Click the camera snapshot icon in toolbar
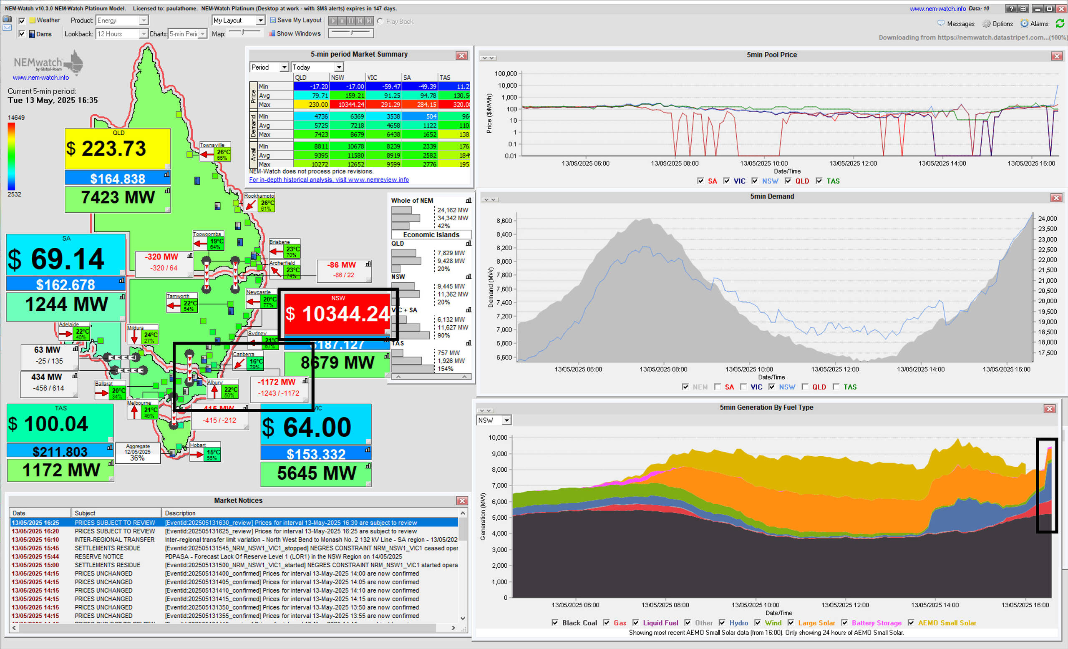This screenshot has width=1068, height=649. pyautogui.click(x=7, y=19)
